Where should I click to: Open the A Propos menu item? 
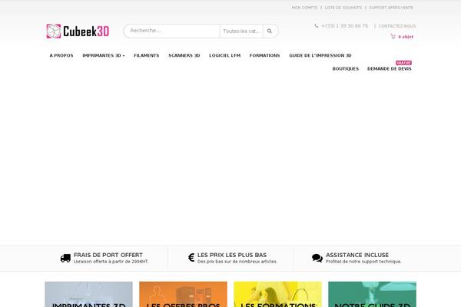click(x=61, y=55)
